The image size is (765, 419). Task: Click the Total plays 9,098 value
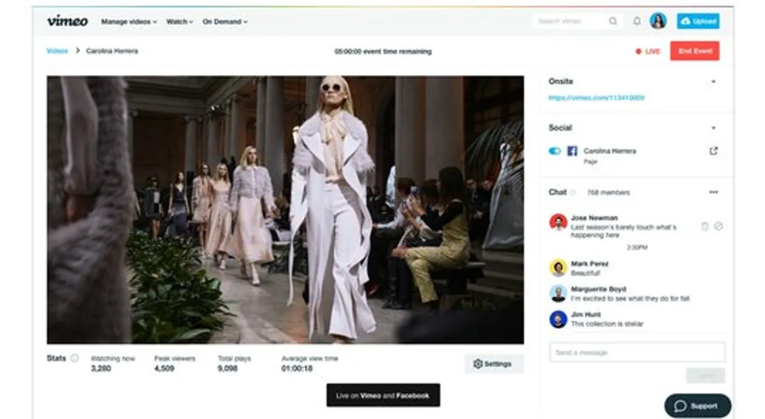[x=228, y=369]
